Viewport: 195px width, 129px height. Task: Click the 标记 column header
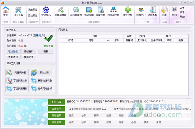[71, 40]
